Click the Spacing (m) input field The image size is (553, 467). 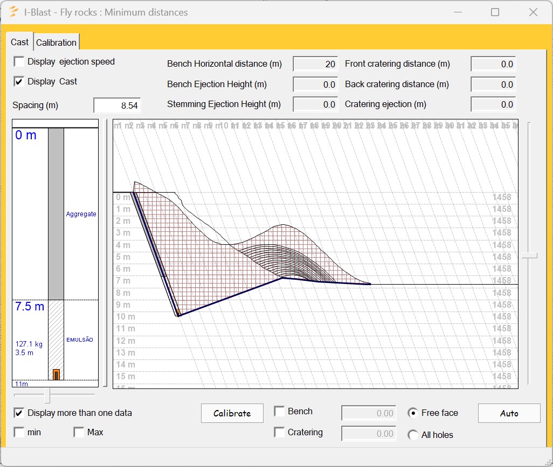117,106
